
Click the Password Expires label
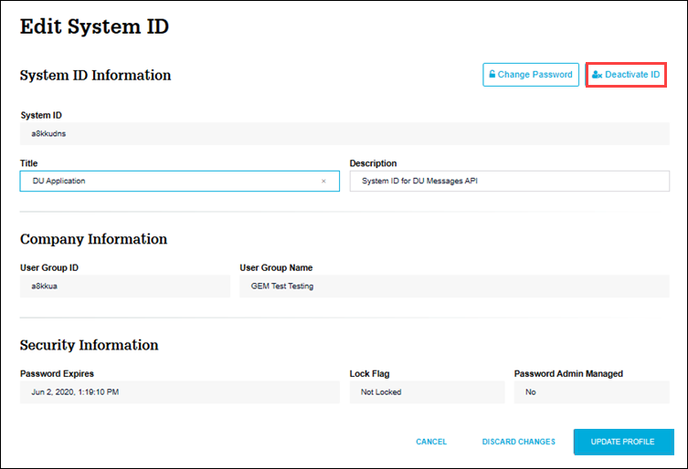click(x=57, y=374)
